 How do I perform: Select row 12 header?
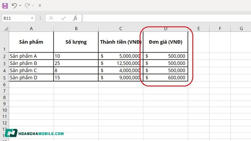tap(4, 123)
